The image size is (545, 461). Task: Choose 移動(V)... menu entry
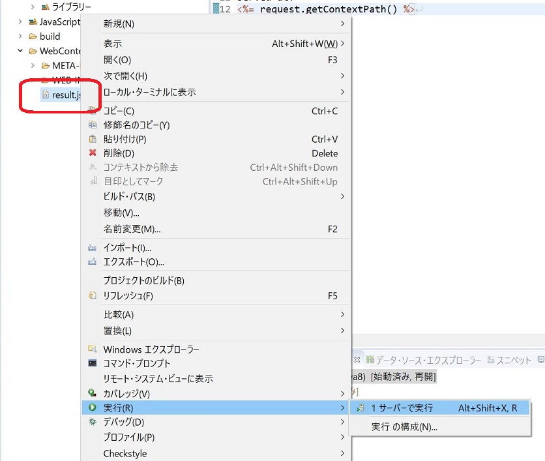click(x=216, y=213)
